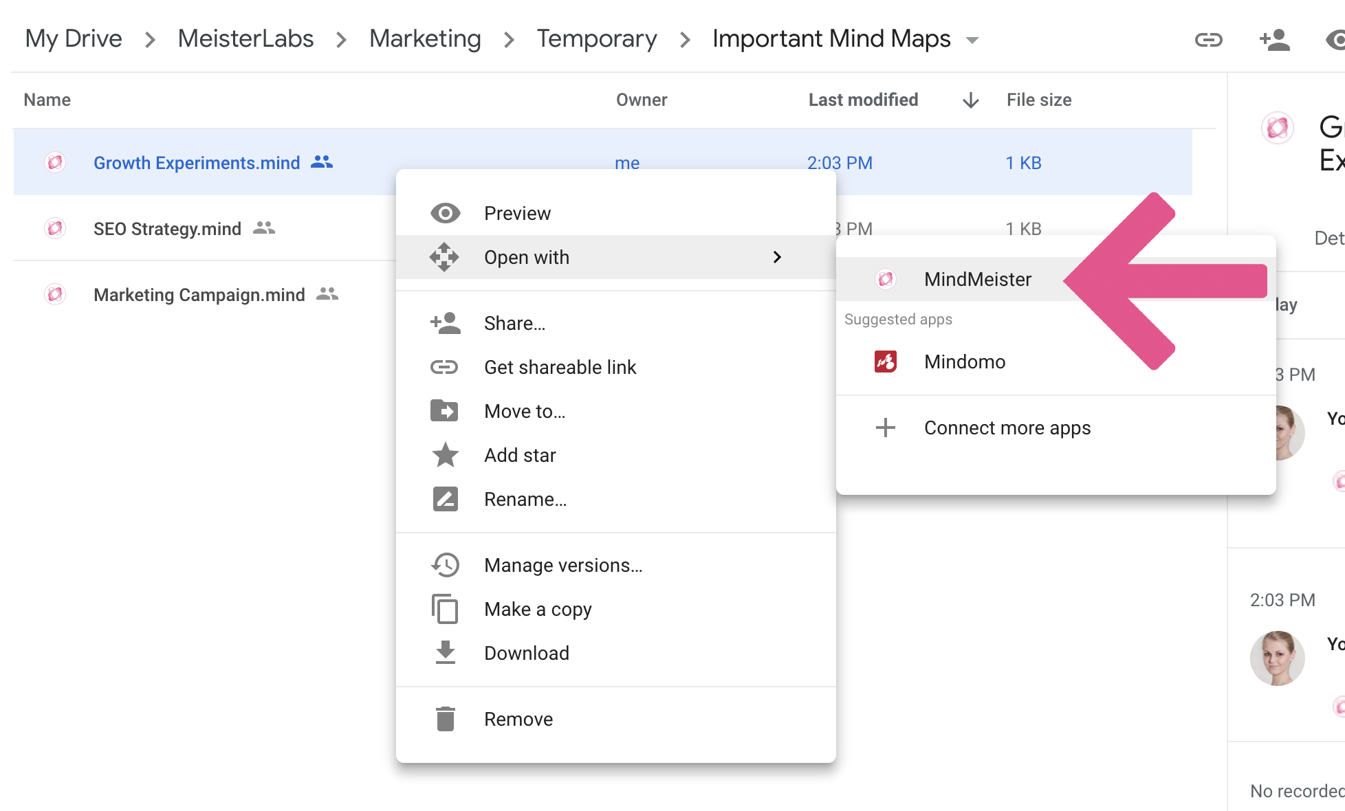
Task: Click shared people icon next to SEO Strategy.mind
Action: 264,227
